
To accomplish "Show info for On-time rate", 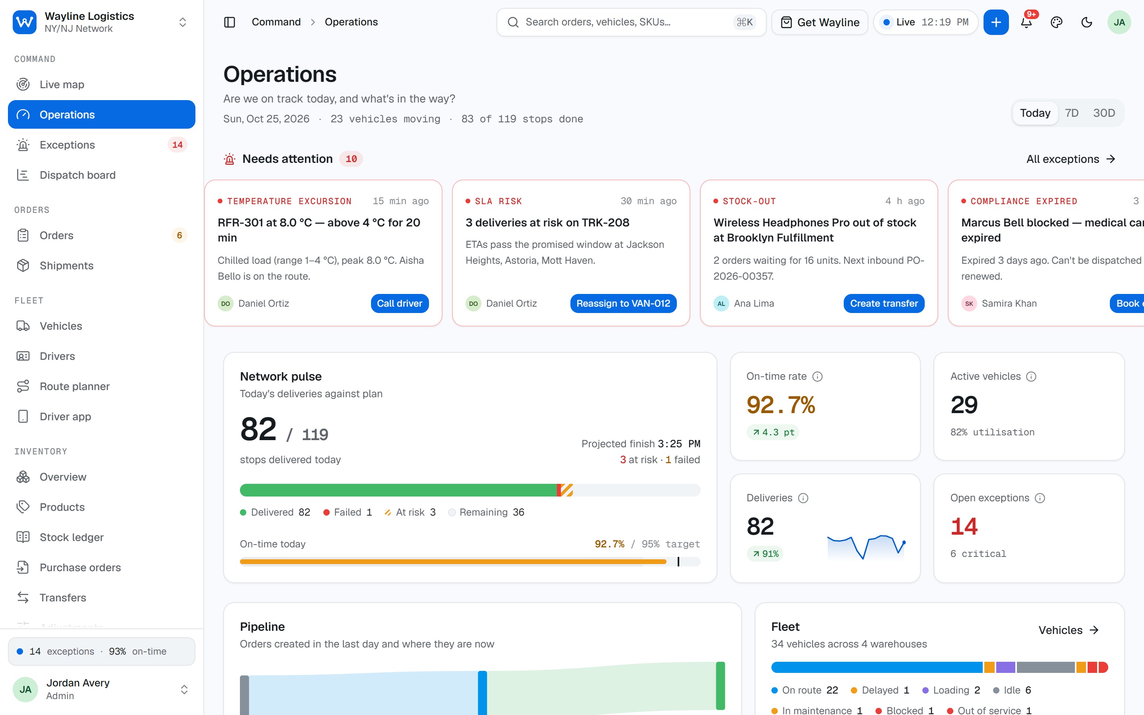I will point(817,377).
